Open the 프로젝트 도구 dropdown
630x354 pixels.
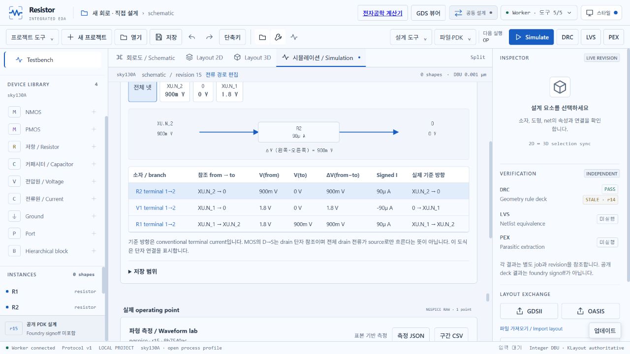32,37
